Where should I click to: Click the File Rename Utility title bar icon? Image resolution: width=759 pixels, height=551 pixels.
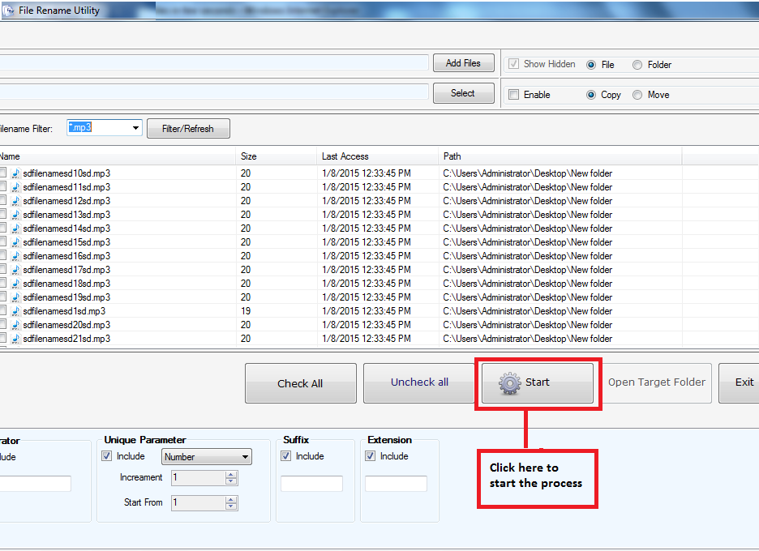(x=9, y=11)
